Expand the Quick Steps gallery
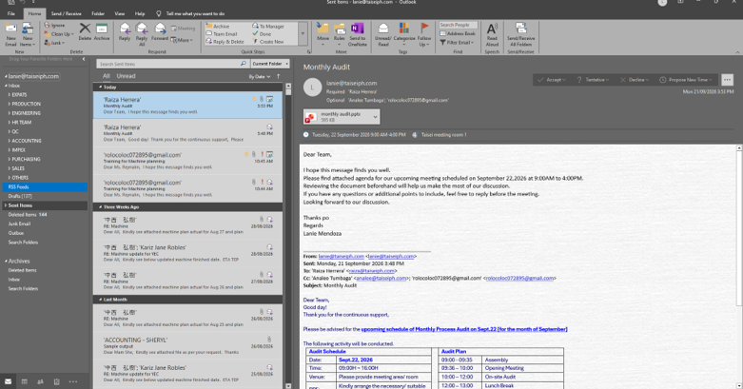Image resolution: width=743 pixels, height=389 pixels. (x=303, y=34)
